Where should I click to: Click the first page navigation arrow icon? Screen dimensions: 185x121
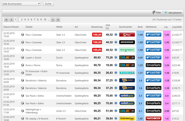(6, 20)
